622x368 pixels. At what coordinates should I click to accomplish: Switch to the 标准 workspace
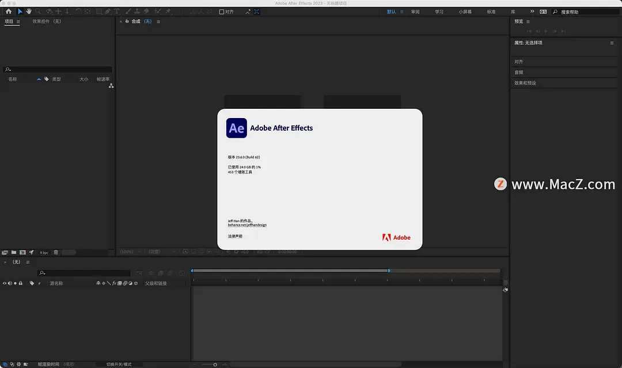(491, 12)
